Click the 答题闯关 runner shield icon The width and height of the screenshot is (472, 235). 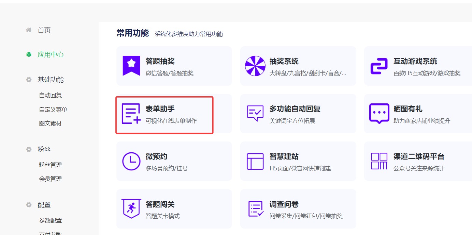pos(131,209)
